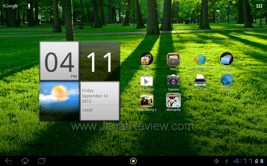Tap the USB connection status icon
Screen dimensions: 267x166
(x=227, y=161)
